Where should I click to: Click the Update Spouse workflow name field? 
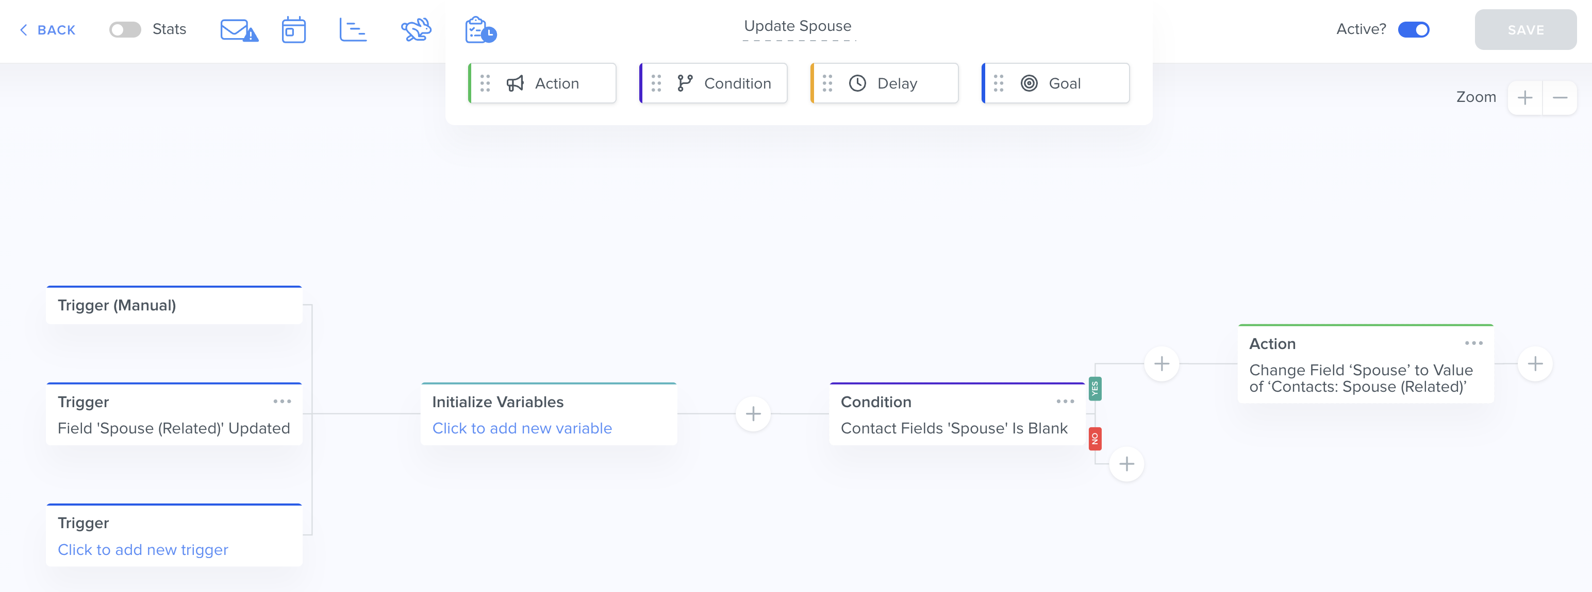click(x=797, y=26)
